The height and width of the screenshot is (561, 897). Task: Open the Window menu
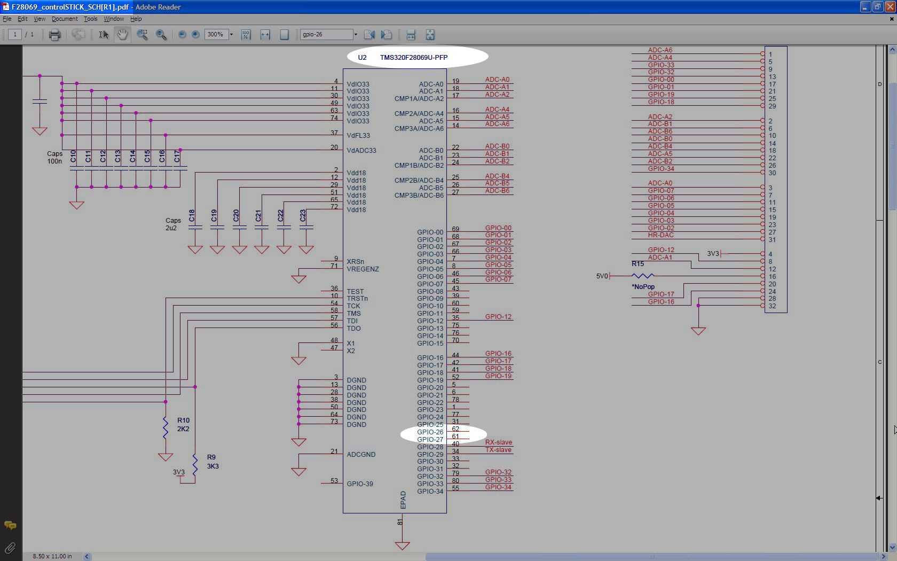114,19
